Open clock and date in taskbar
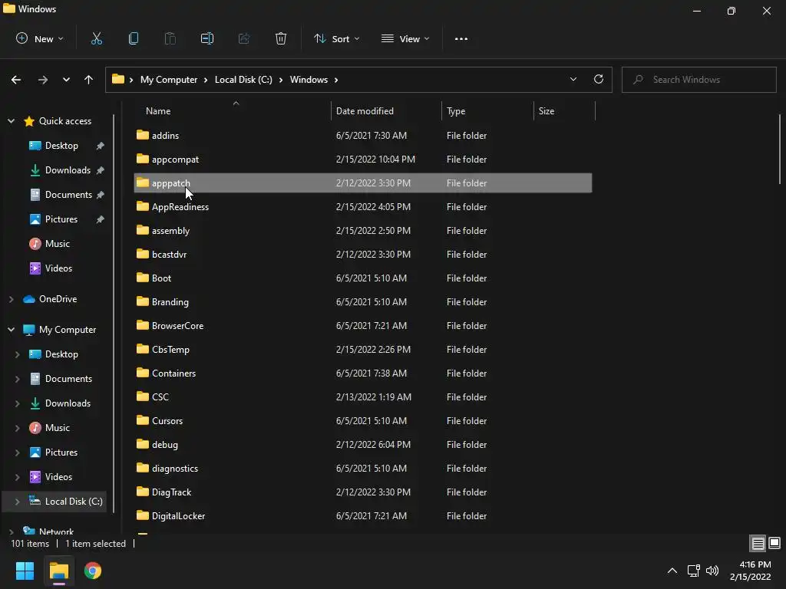Image resolution: width=786 pixels, height=589 pixels. 751,571
